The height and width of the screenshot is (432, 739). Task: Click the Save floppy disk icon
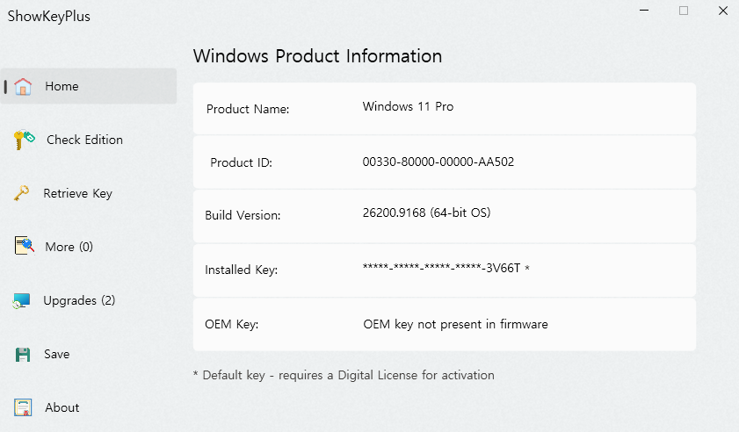pos(23,354)
